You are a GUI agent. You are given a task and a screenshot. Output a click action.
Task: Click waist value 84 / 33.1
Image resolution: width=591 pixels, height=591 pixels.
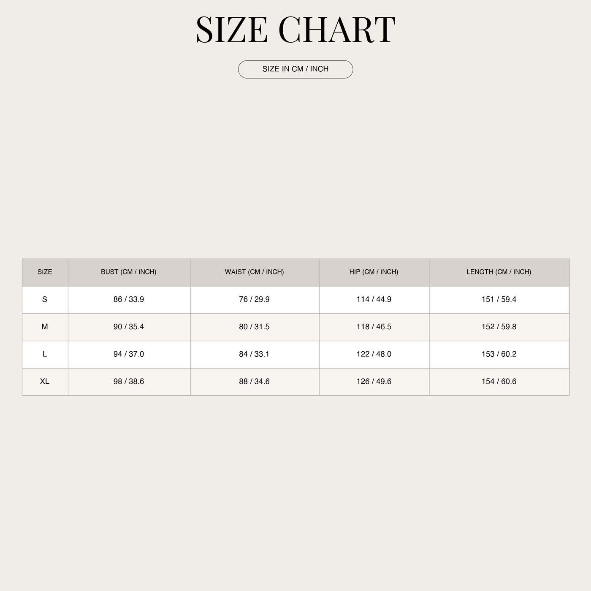pyautogui.click(x=255, y=354)
